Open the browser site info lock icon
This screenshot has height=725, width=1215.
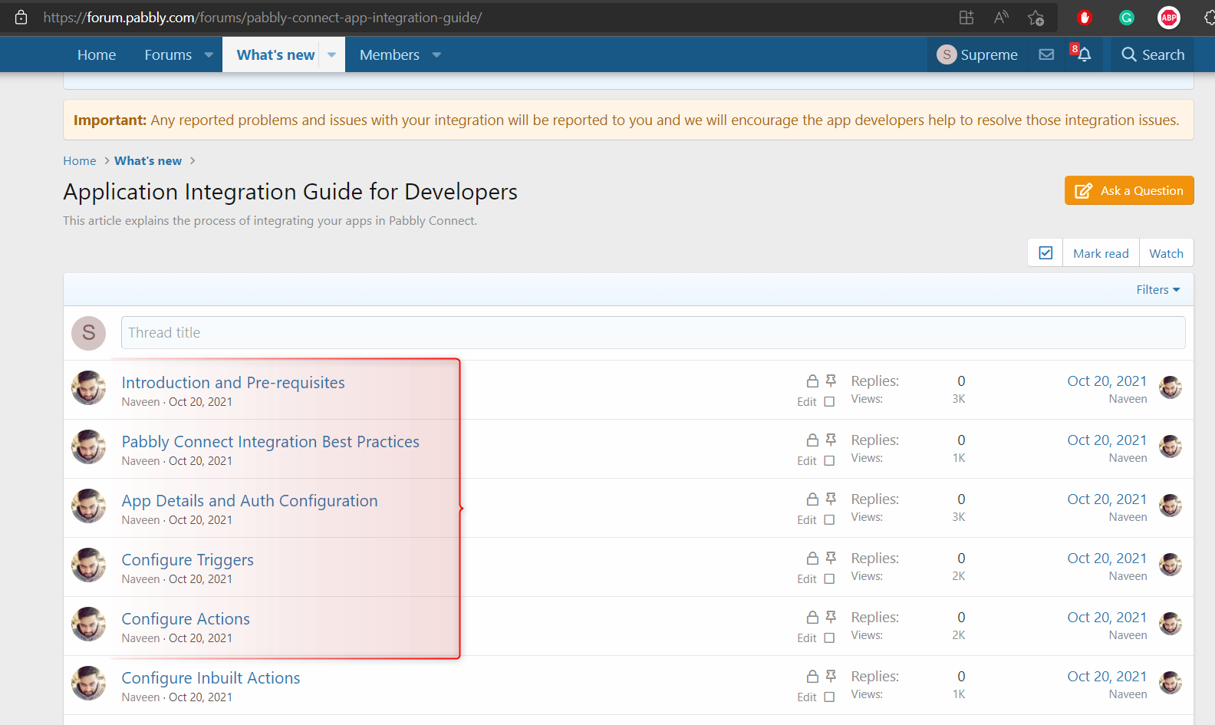click(x=21, y=17)
